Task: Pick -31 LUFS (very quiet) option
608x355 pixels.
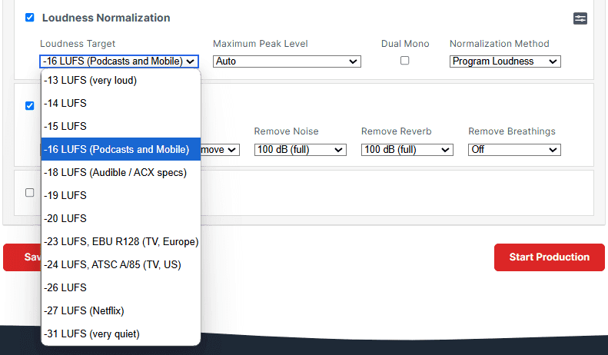Action: (x=121, y=333)
